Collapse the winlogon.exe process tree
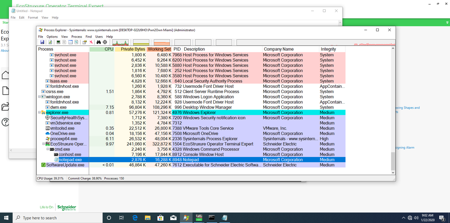The image size is (450, 223). (39, 97)
